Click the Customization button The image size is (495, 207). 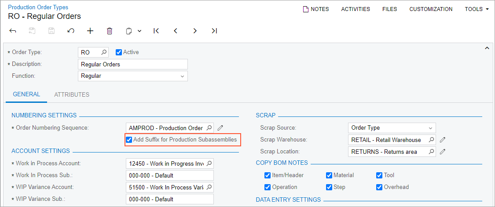point(431,9)
